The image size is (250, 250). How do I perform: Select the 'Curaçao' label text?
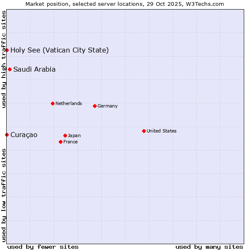24,135
